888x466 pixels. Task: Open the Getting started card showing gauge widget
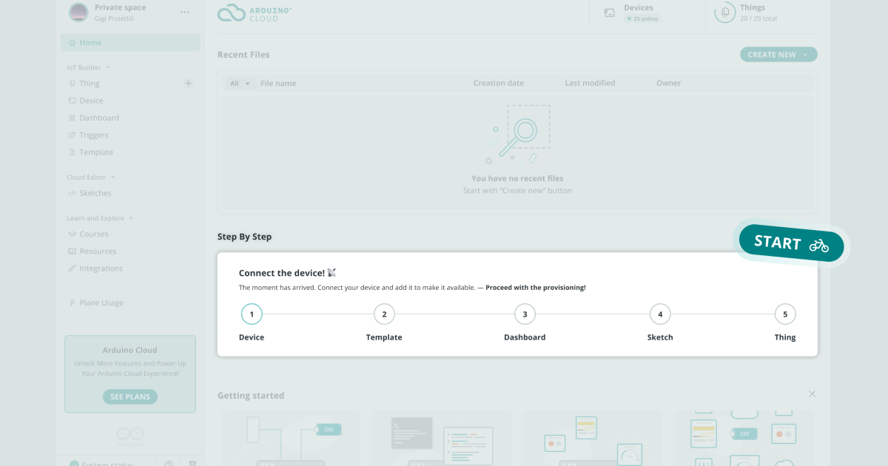pos(593,439)
